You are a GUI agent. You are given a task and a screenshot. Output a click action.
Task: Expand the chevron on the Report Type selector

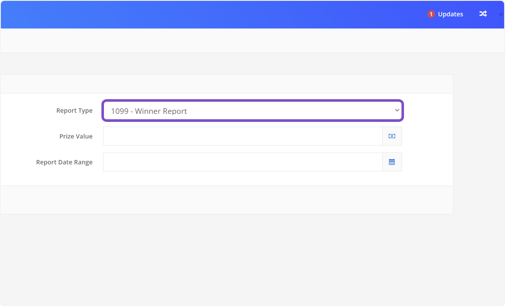point(396,111)
